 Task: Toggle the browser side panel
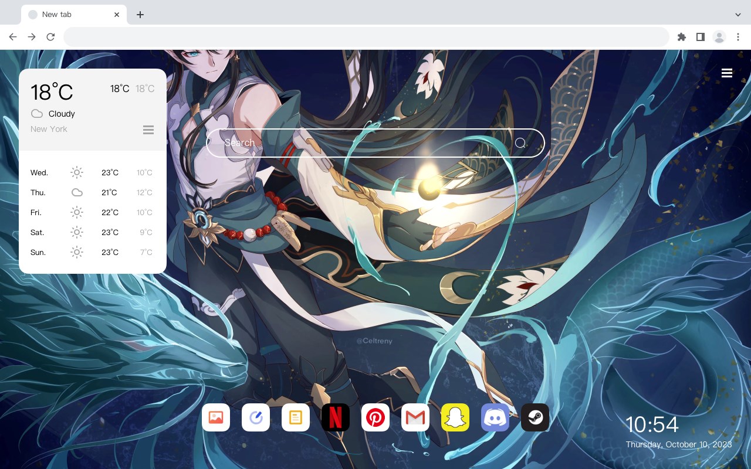tap(700, 37)
